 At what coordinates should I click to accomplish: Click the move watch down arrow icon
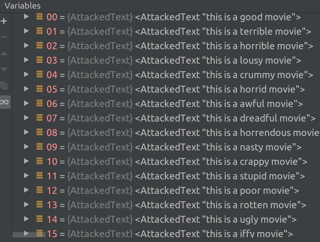[4, 69]
